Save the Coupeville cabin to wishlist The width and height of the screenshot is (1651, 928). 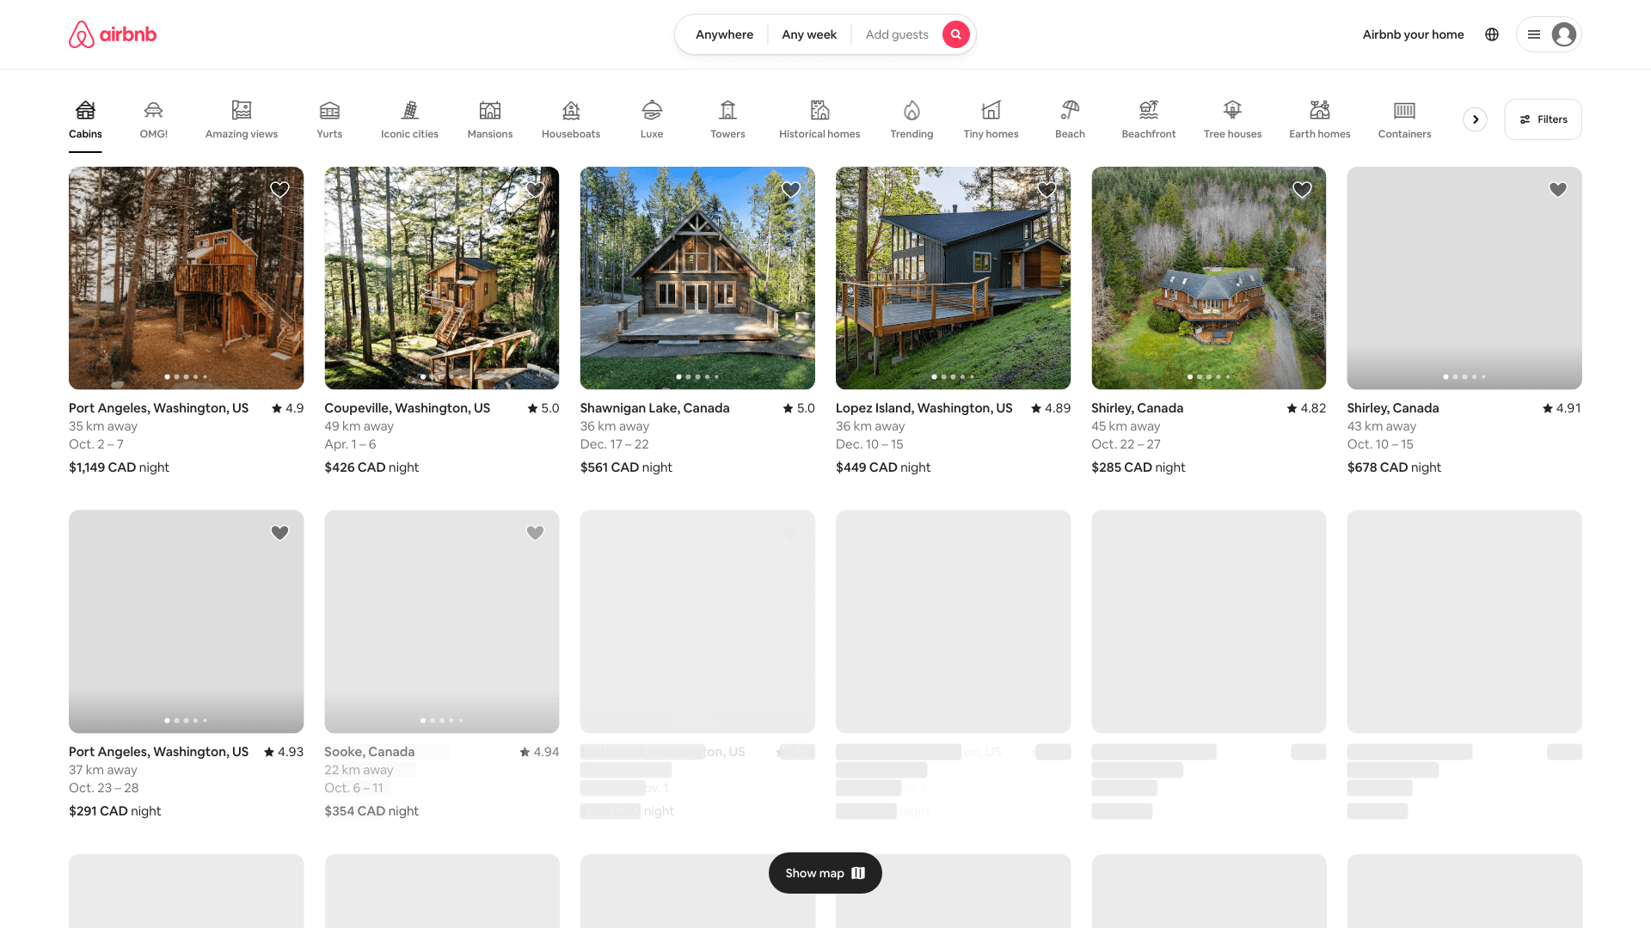[x=535, y=190]
